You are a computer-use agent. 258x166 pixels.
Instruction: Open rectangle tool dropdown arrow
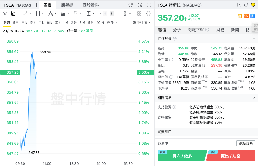43,13
